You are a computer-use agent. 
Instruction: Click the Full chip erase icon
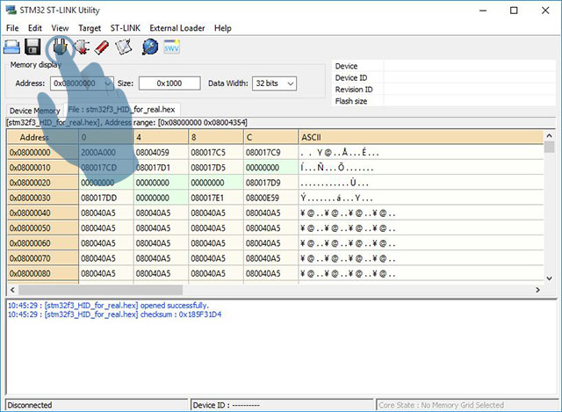point(103,47)
